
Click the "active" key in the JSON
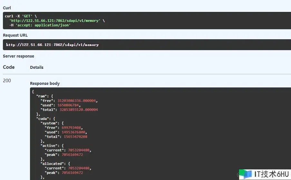[x=49, y=146]
